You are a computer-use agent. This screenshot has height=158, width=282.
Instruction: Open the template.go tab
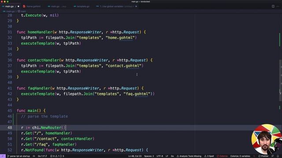(82, 6)
